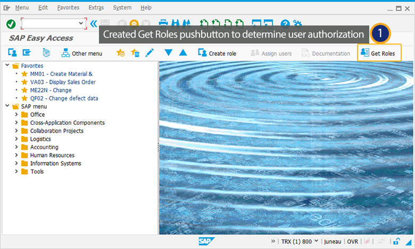Screen dimensions: 415x249
Task: Switch to User menu icon
Action: click(12, 53)
